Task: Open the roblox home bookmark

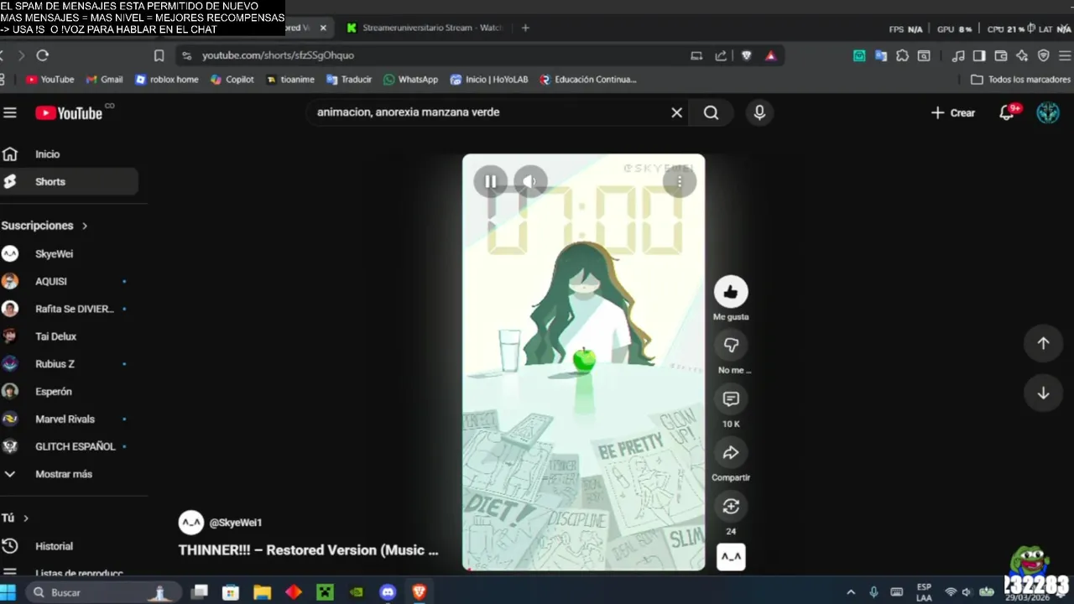Action: (166, 80)
